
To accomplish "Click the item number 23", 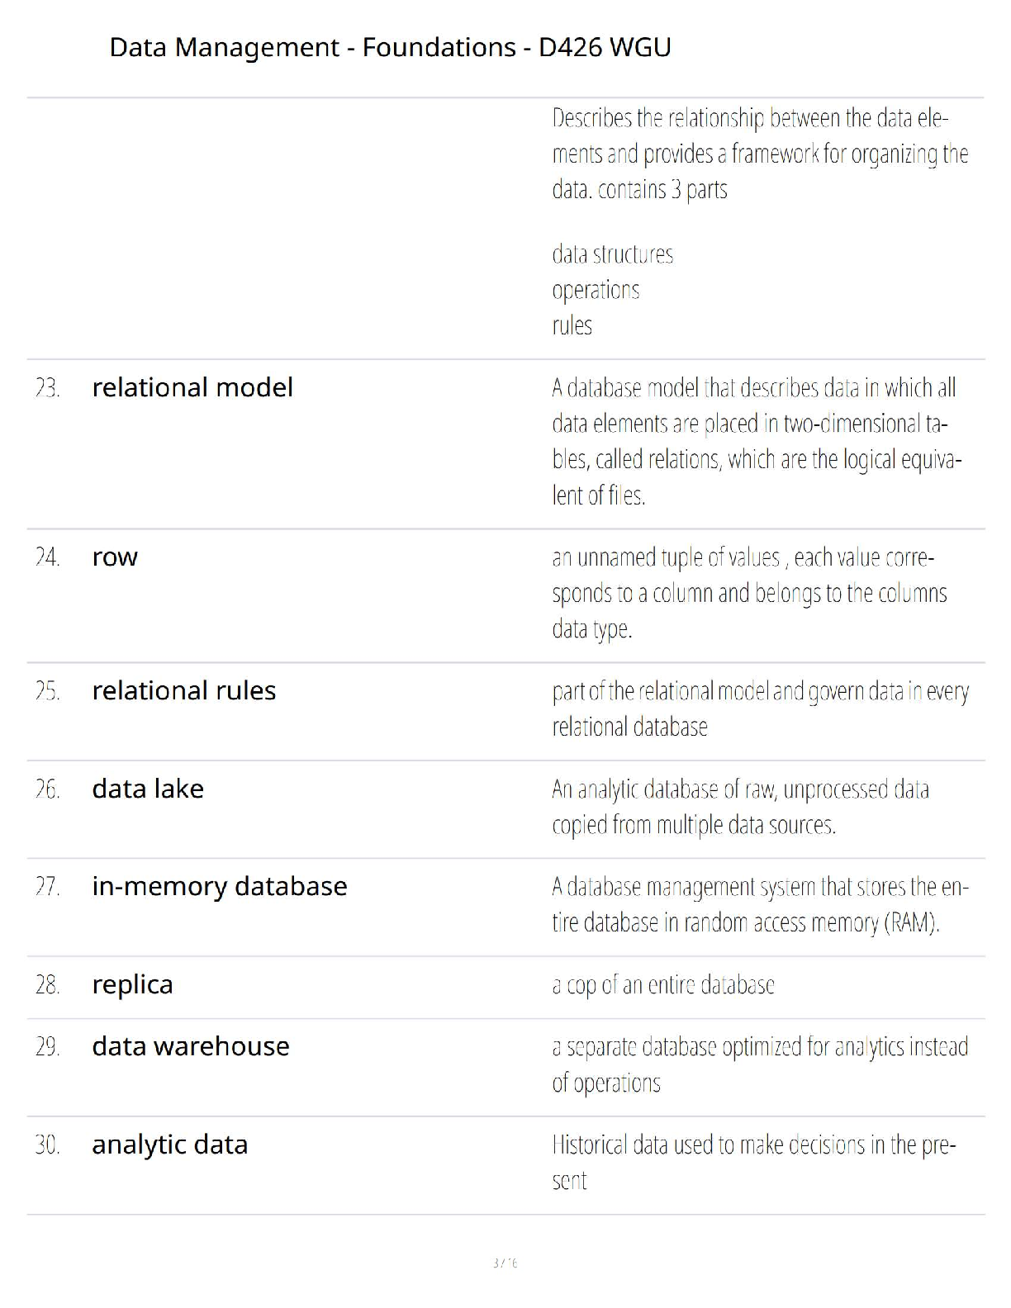I will (48, 388).
